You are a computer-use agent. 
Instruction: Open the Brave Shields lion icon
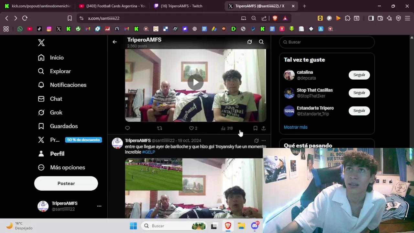pyautogui.click(x=275, y=18)
